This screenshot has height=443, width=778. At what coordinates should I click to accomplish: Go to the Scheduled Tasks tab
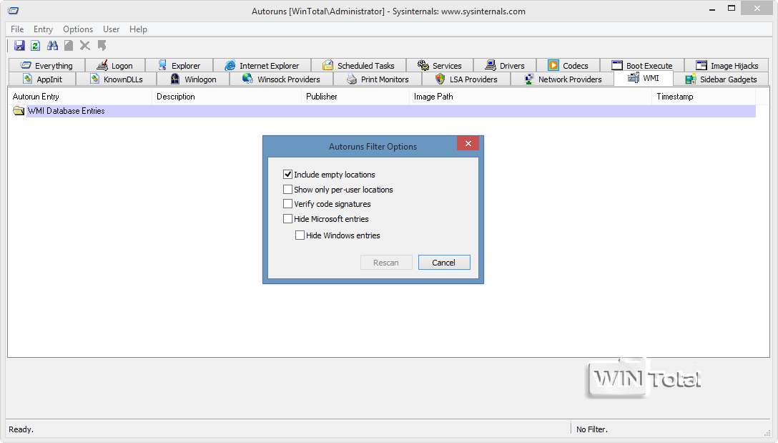pyautogui.click(x=358, y=66)
